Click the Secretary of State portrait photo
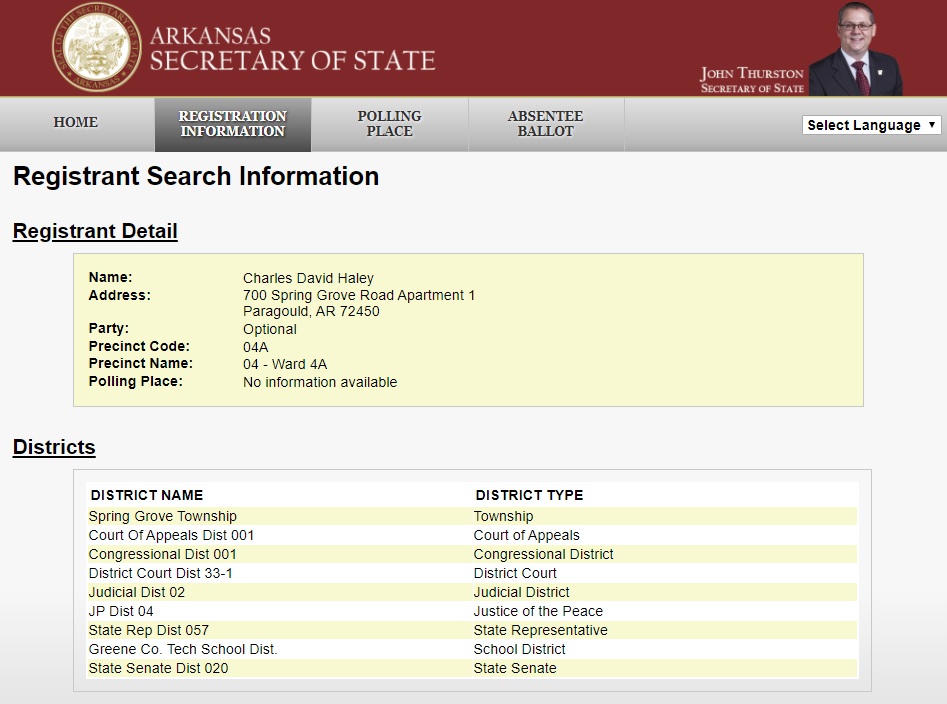This screenshot has width=947, height=704. pos(856,48)
